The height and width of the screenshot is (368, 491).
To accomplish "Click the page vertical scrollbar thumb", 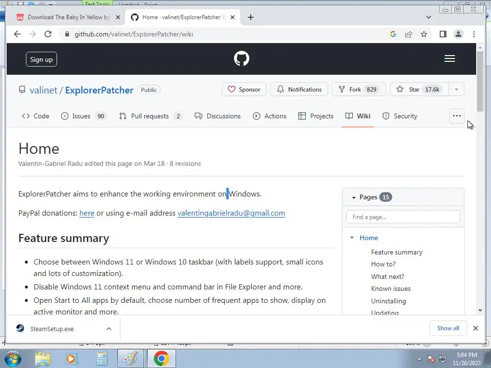I will 480,81.
